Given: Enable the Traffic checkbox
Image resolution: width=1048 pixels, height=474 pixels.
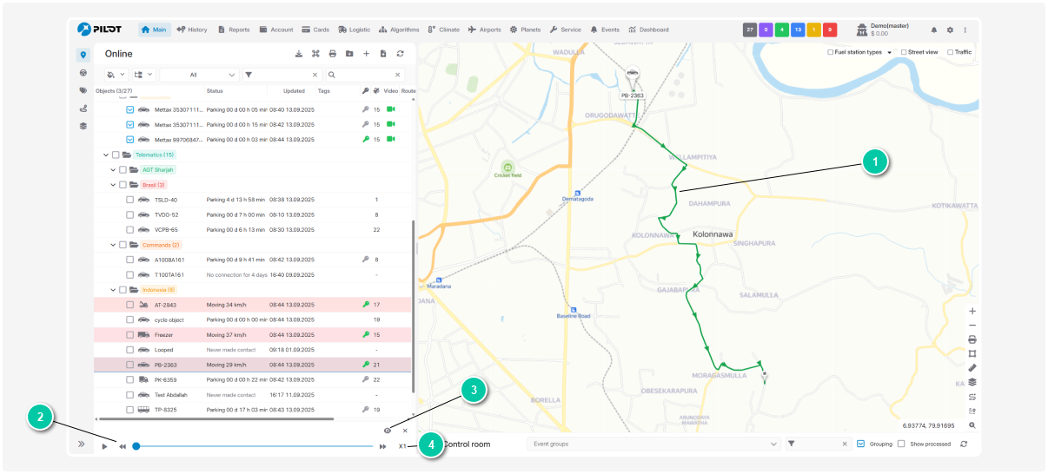Looking at the screenshot, I should (950, 52).
